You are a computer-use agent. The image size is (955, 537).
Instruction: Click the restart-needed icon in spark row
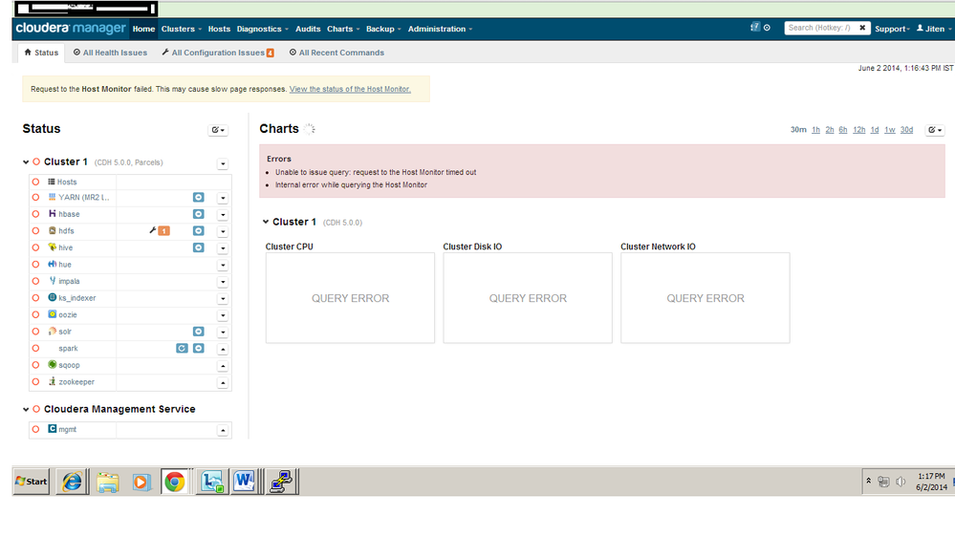182,348
